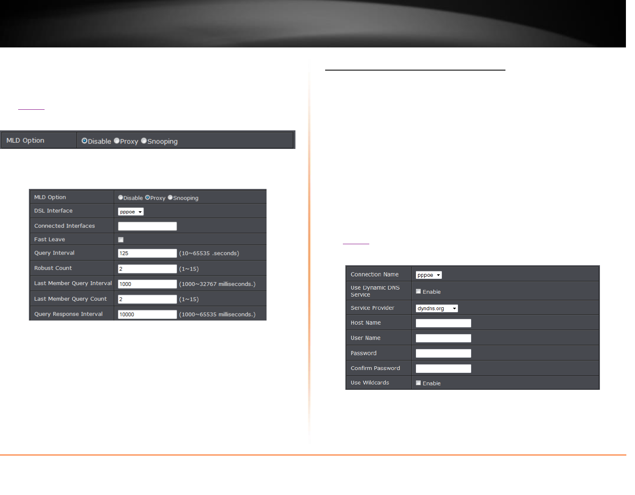Screen dimensions: 635x495
Task: Open the Connection Name pppoe dropdown
Action: click(x=429, y=275)
